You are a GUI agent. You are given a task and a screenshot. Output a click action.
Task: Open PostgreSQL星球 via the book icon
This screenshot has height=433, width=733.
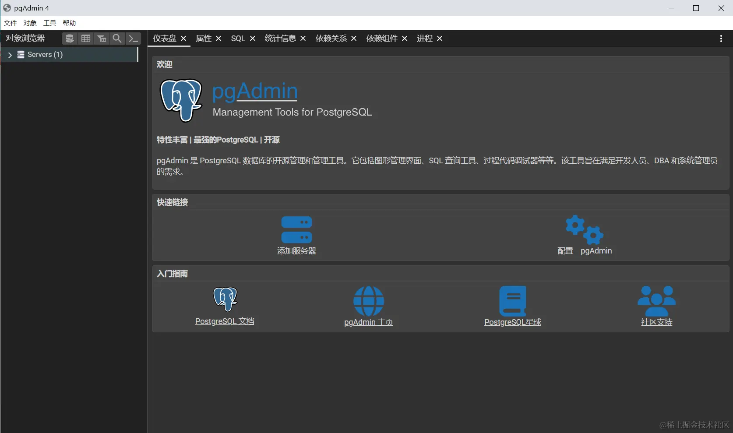tap(513, 301)
